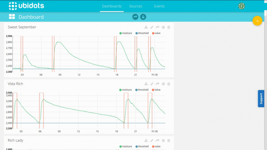Toggle orange Valve swatch in Vista Rich
Screen dimensions: 267x150
(x=153, y=90)
